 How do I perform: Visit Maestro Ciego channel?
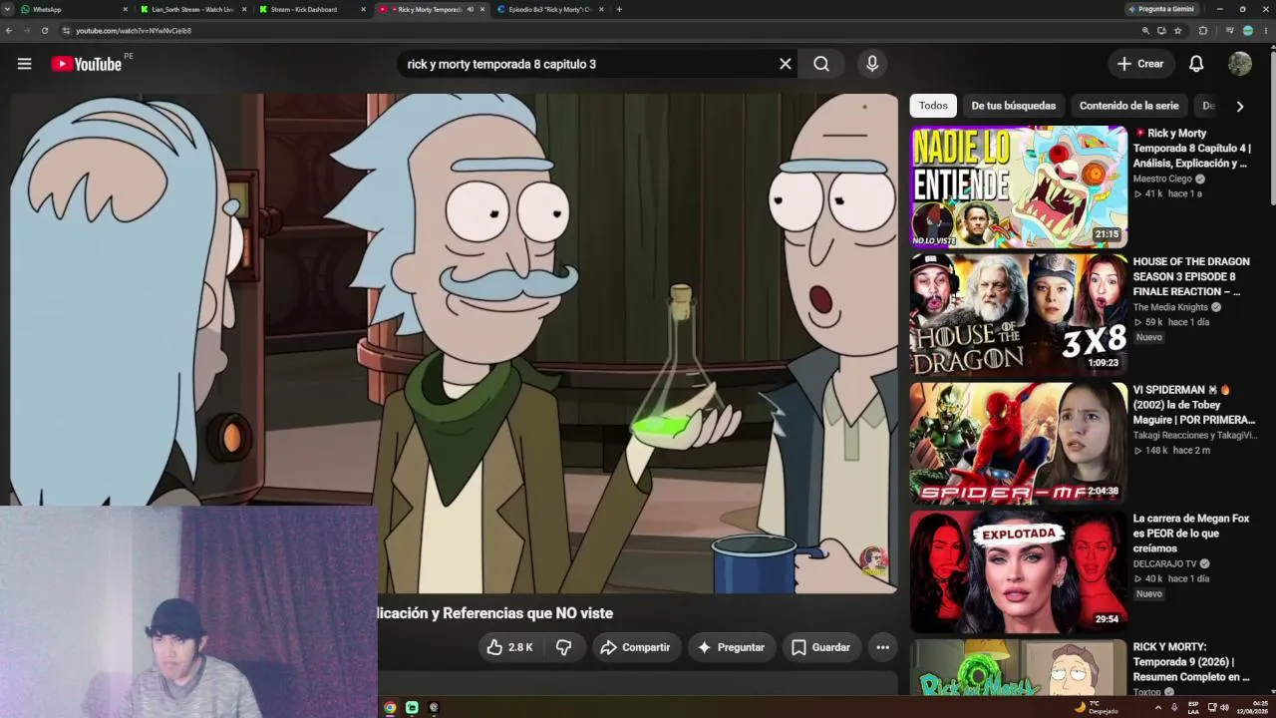(1162, 179)
